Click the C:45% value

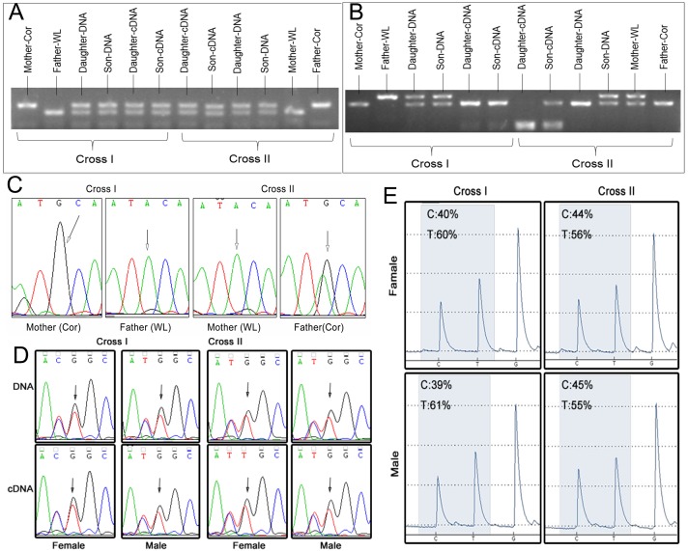577,385
